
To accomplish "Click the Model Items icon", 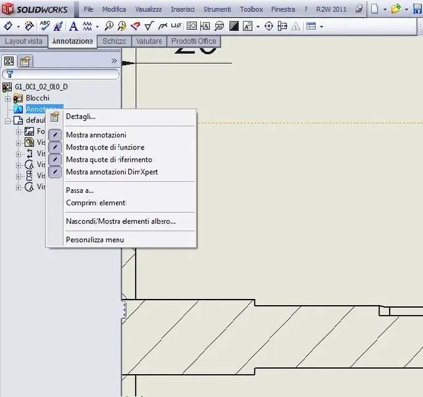I will [x=29, y=26].
